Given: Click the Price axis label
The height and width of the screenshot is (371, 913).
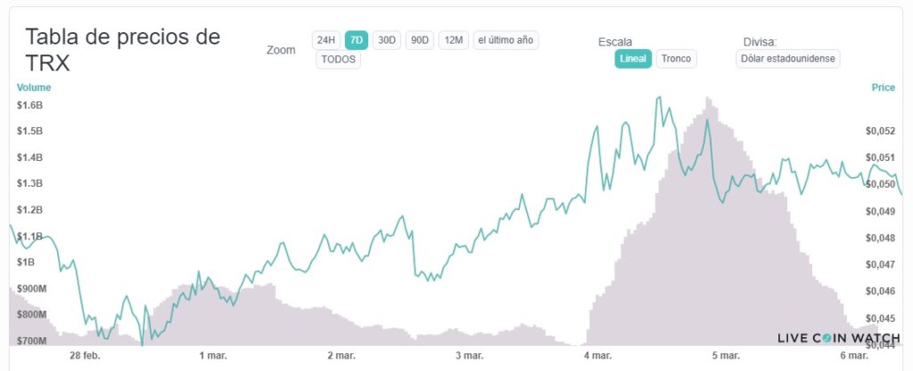Looking at the screenshot, I should 883,87.
